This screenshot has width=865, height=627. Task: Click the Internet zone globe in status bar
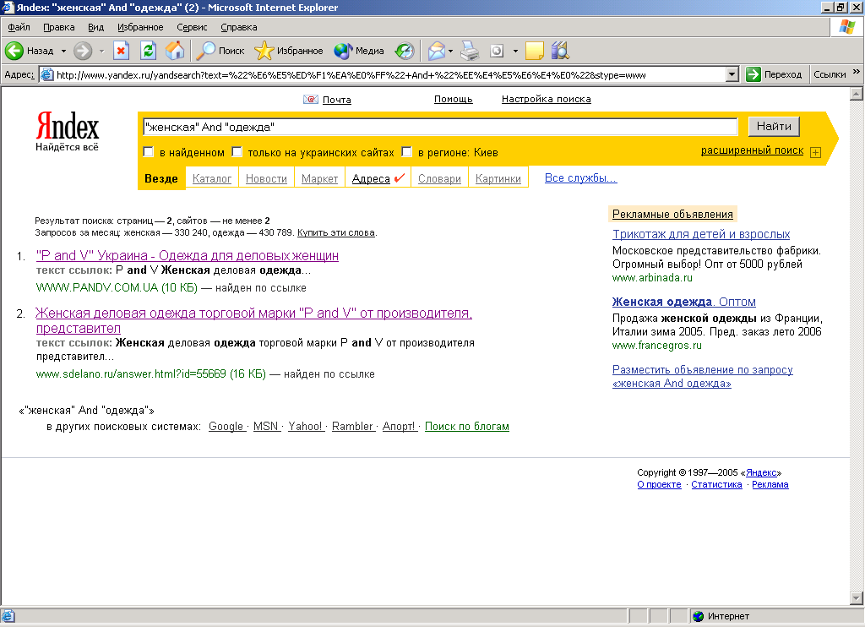[699, 616]
